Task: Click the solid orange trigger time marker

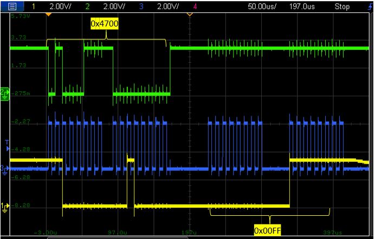Action: [x=49, y=15]
